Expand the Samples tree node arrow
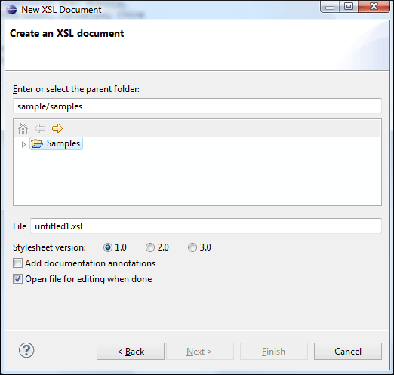The height and width of the screenshot is (375, 394). tap(23, 144)
